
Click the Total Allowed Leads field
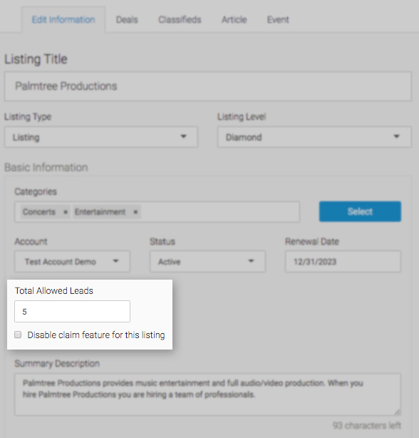click(x=72, y=312)
